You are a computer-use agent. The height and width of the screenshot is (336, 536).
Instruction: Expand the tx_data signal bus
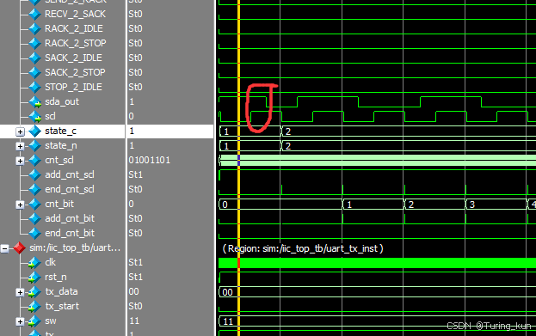(20, 292)
